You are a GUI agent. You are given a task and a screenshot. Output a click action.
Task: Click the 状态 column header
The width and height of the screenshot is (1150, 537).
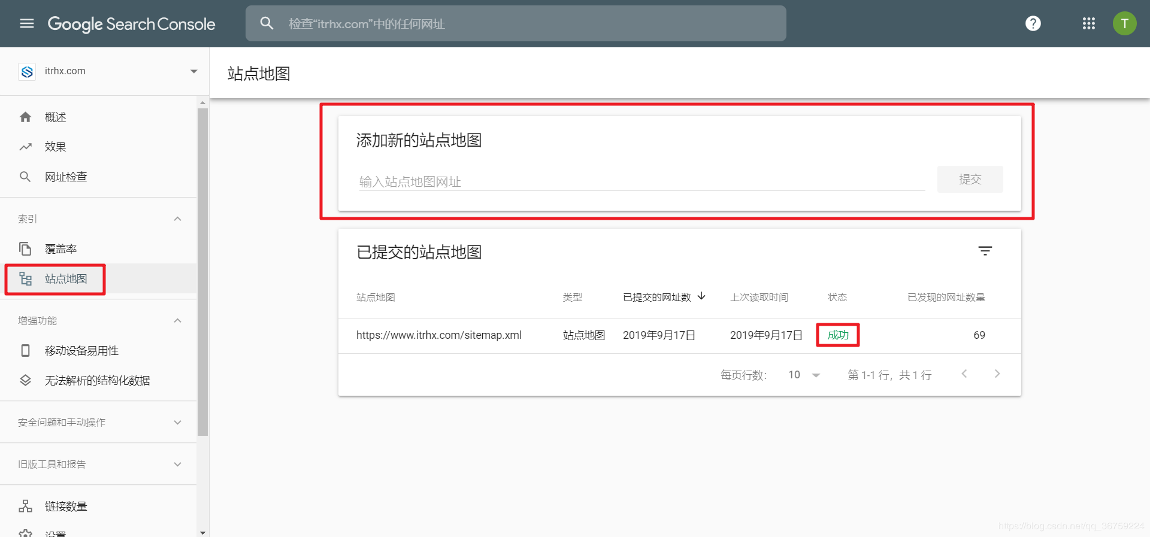(x=837, y=297)
